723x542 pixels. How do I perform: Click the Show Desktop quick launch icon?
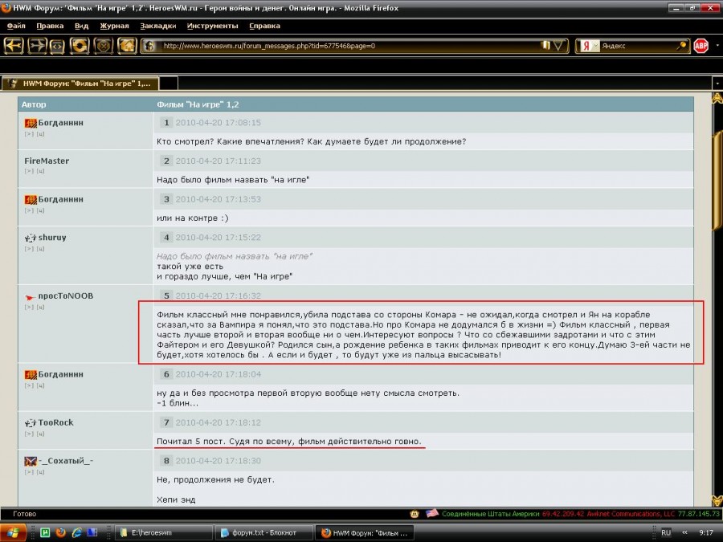92,533
